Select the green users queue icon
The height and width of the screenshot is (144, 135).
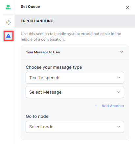8,7
